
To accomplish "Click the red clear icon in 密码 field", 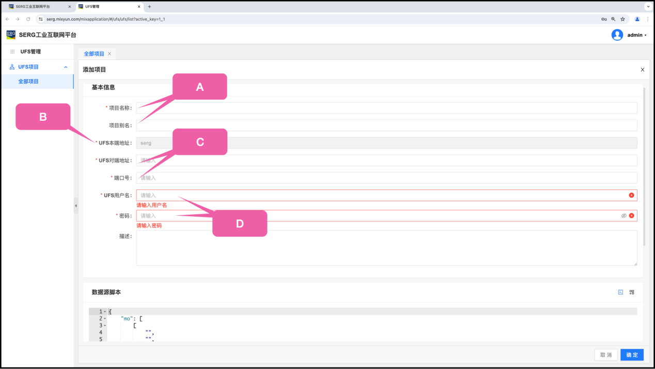I will (x=631, y=216).
